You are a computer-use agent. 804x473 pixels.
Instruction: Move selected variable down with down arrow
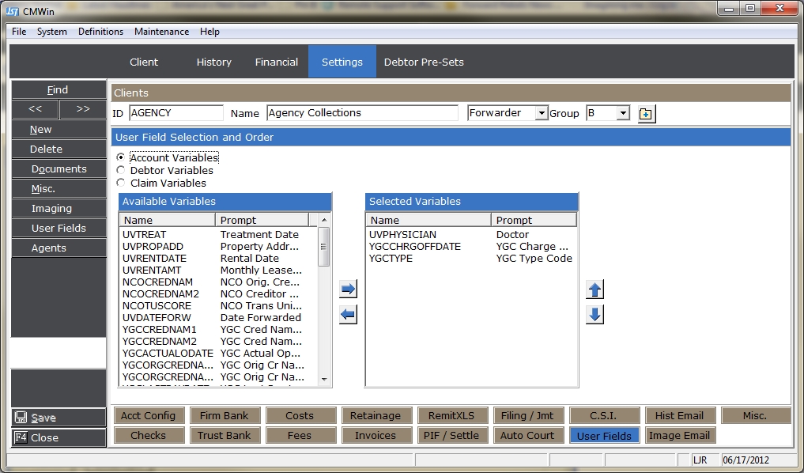click(595, 315)
